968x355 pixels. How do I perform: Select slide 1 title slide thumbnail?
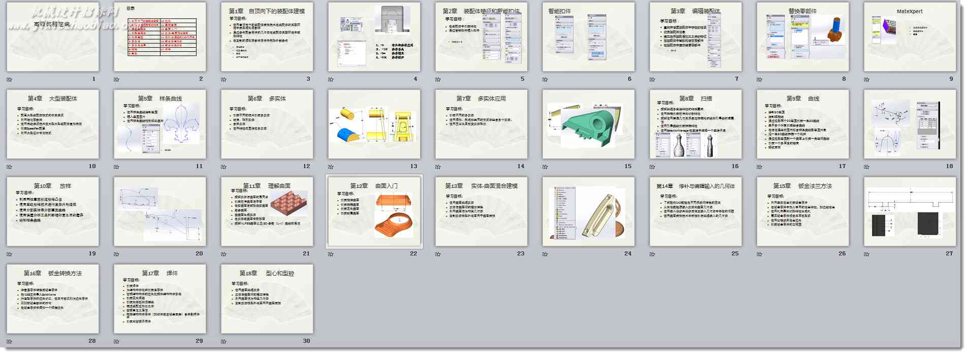pos(52,37)
